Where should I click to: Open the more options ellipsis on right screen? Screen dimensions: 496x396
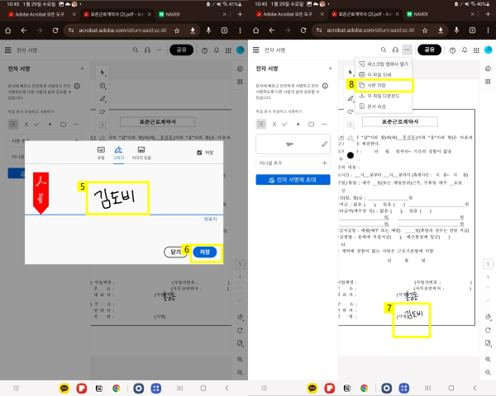[407, 49]
